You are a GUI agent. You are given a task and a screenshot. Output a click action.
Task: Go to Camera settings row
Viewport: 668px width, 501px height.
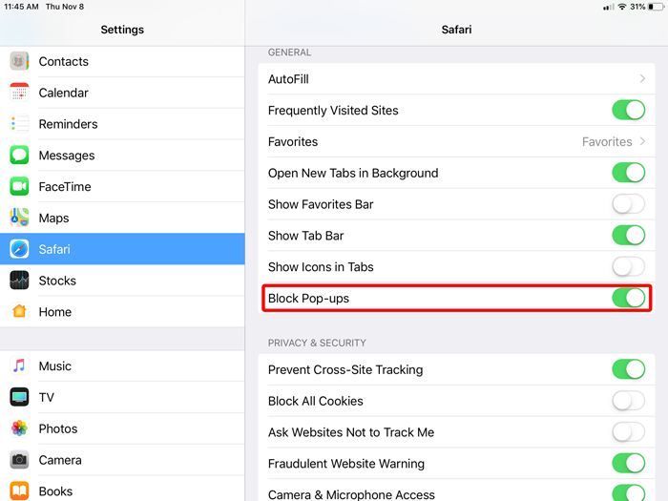click(122, 460)
